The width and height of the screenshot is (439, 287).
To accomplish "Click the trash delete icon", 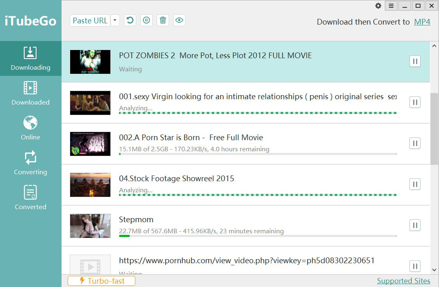I will [x=163, y=20].
